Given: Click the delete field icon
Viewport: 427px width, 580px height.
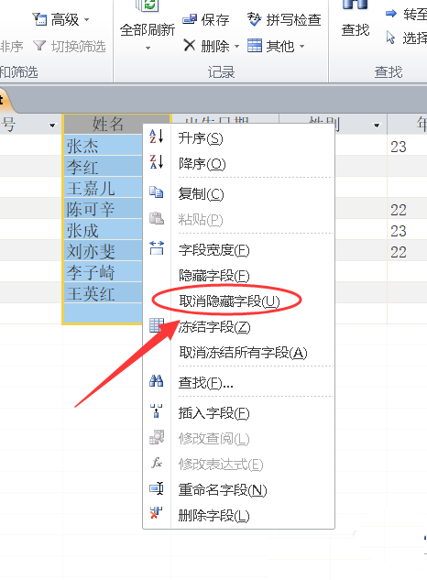Looking at the screenshot, I should point(156,513).
